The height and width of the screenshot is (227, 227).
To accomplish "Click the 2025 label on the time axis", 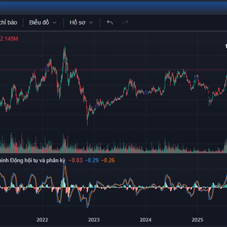I will coord(197,219).
